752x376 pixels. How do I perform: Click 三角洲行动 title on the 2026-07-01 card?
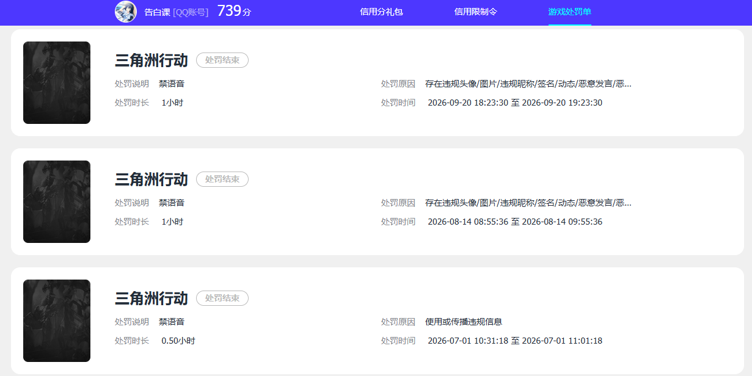(x=151, y=298)
